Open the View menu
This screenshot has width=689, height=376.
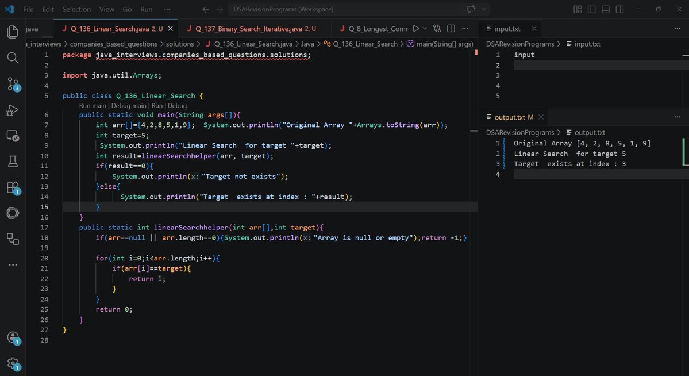(x=106, y=9)
